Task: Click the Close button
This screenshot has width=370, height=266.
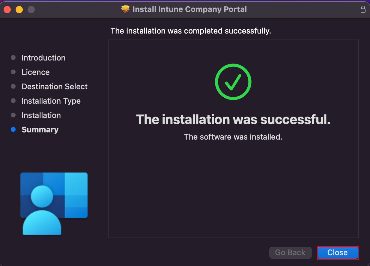Action: click(x=338, y=253)
